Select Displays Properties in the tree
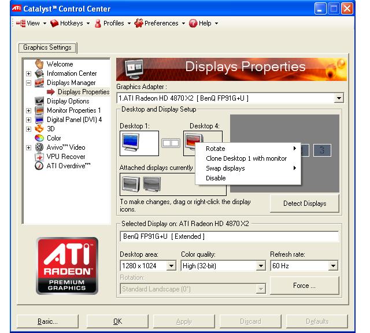Screen dimensions: 370x333 point(83,92)
